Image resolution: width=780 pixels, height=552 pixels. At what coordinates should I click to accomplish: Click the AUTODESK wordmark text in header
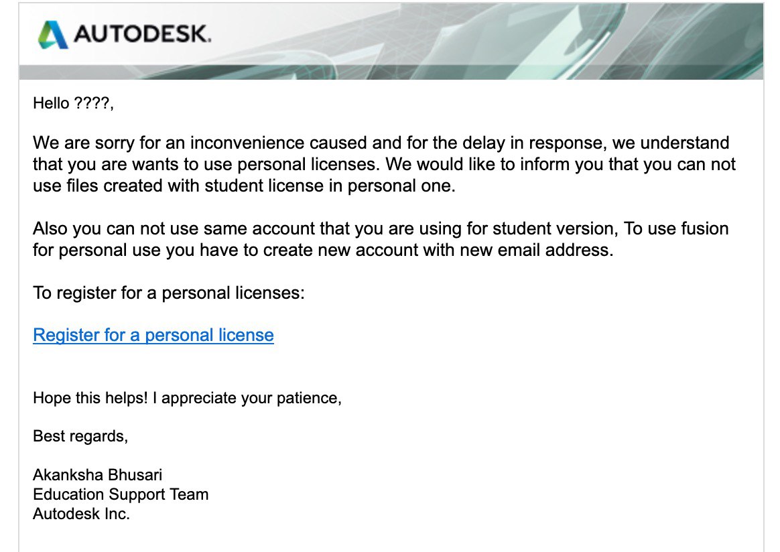pyautogui.click(x=142, y=34)
